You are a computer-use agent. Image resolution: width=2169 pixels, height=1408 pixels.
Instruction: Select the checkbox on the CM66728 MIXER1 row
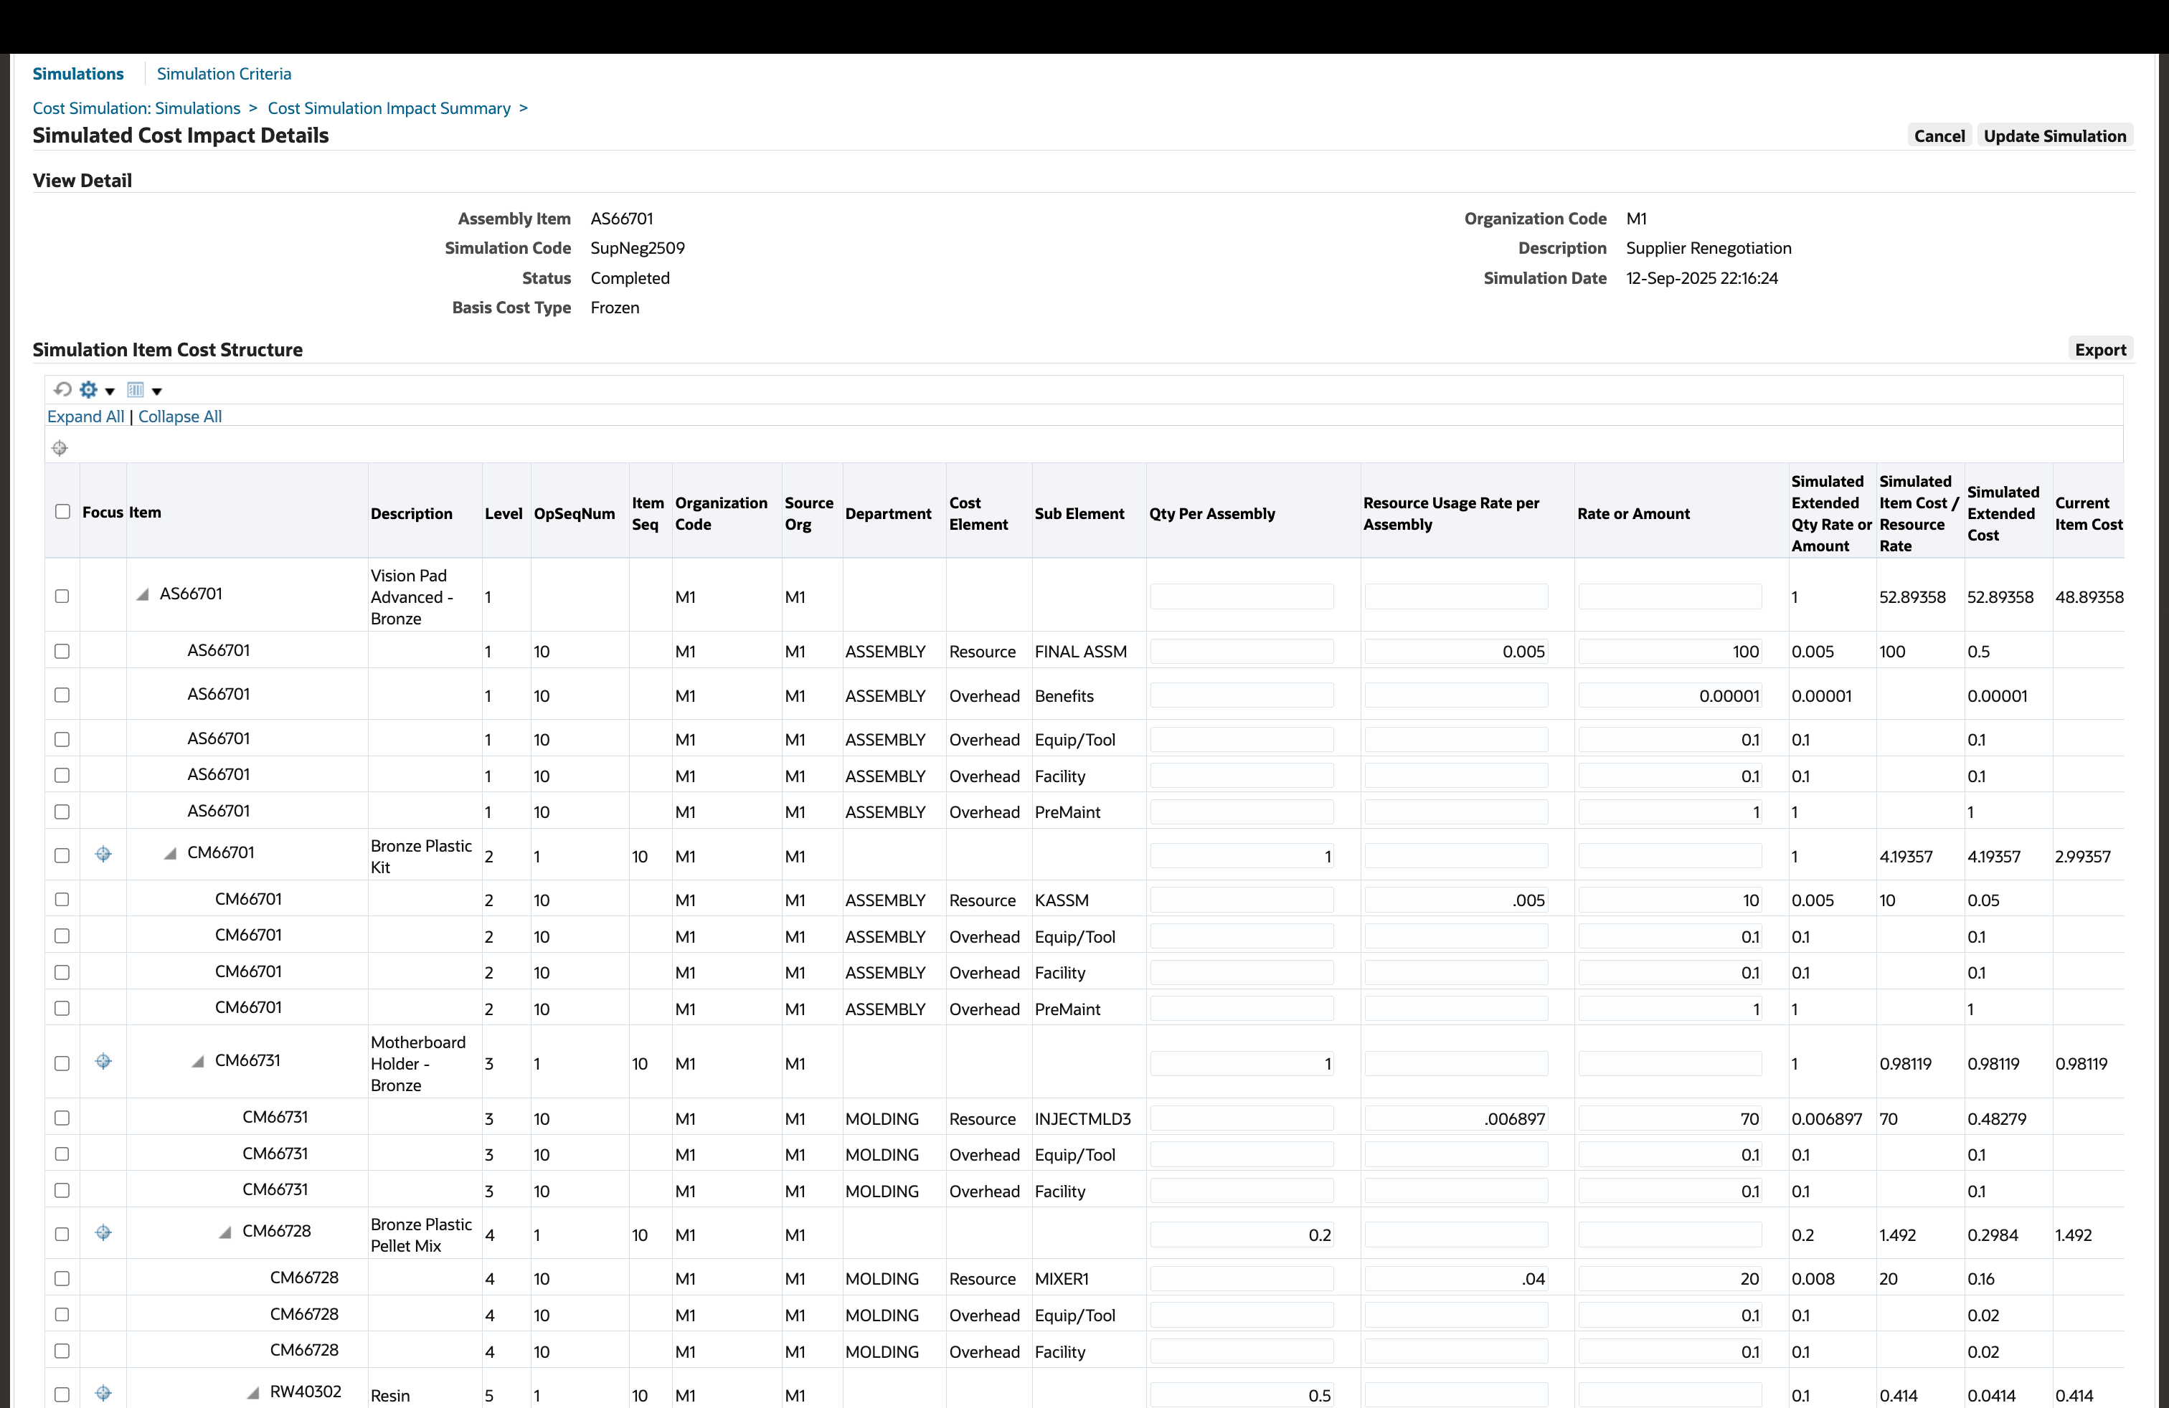click(x=62, y=1278)
